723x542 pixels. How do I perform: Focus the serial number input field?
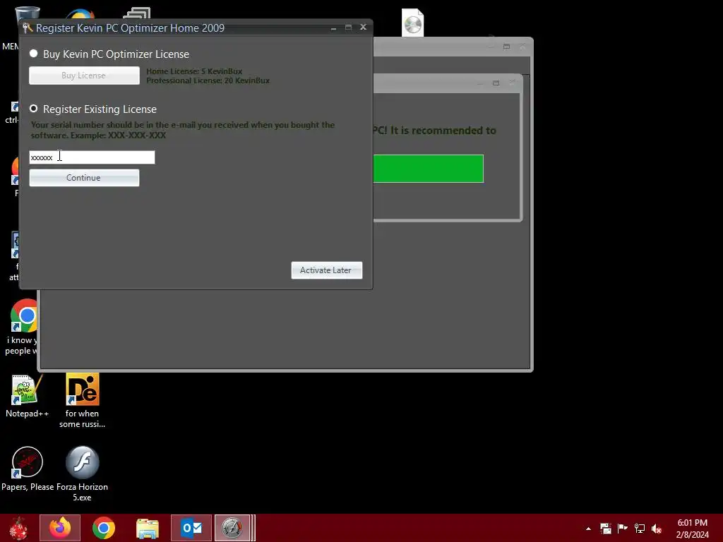pyautogui.click(x=92, y=157)
